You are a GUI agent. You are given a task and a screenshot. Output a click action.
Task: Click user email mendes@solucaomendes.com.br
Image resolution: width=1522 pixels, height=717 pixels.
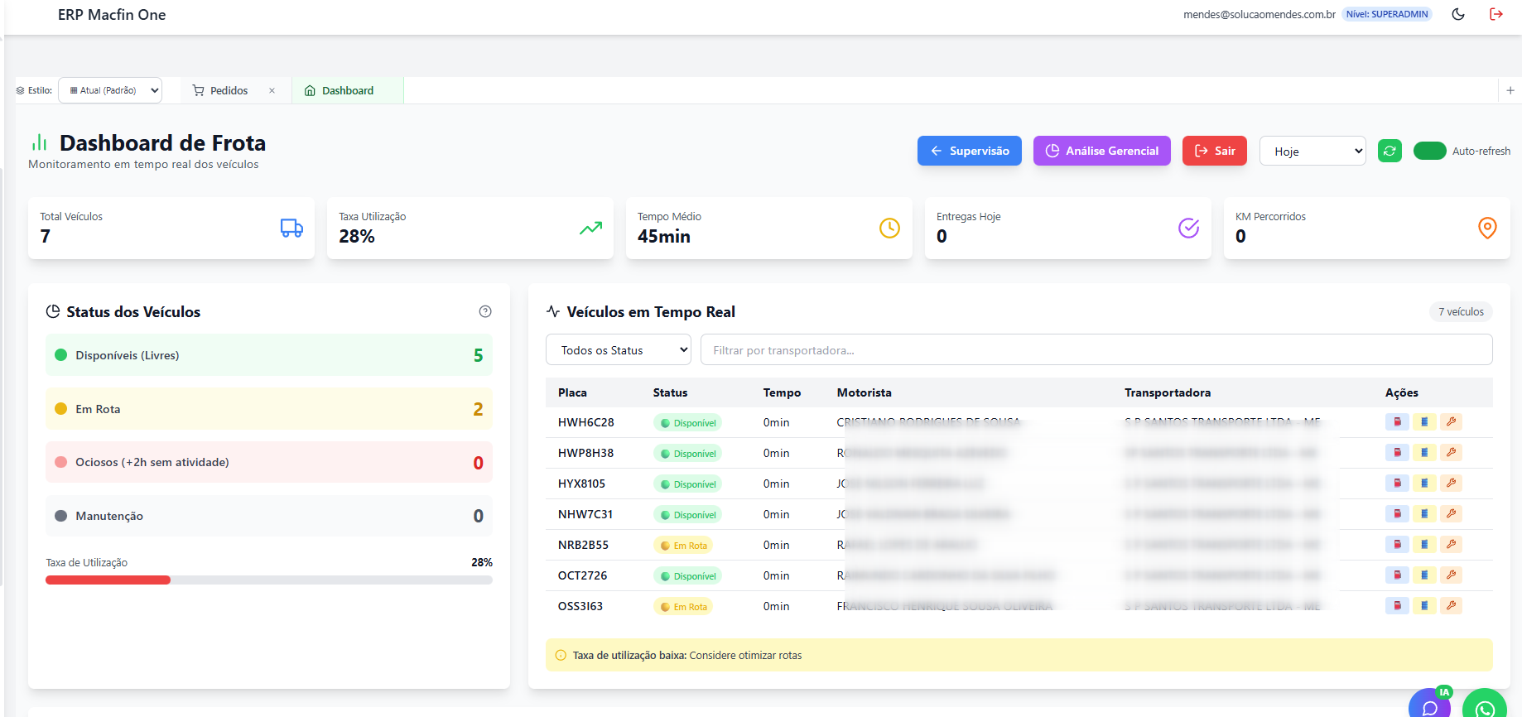click(x=1260, y=14)
